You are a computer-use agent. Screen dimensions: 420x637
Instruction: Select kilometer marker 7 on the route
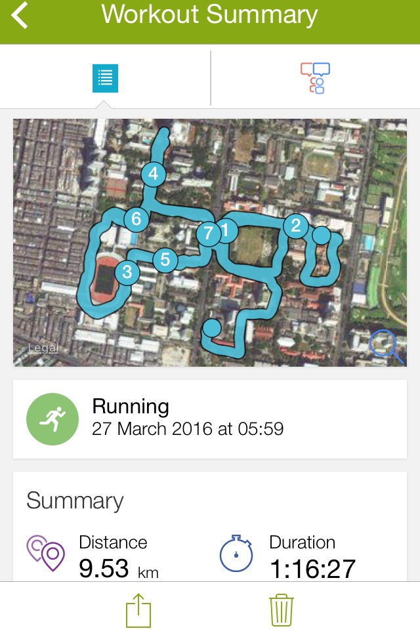[208, 233]
